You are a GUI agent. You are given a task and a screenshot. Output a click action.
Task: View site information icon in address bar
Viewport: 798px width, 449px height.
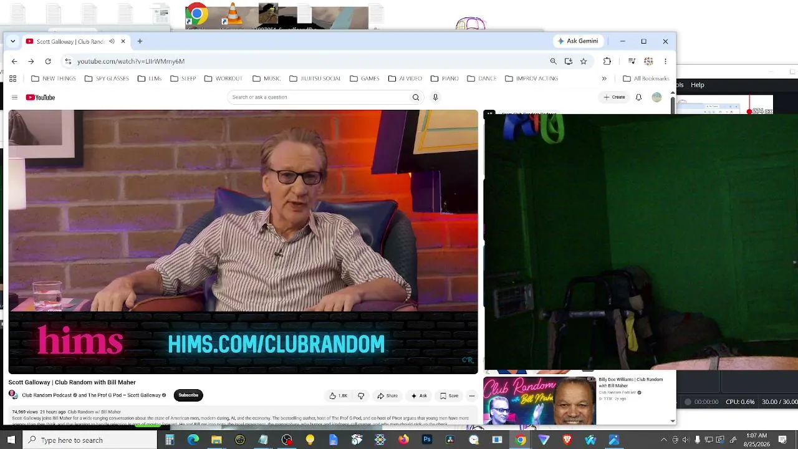[68, 61]
